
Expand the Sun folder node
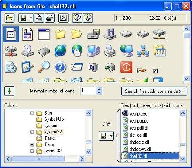tap(32, 113)
